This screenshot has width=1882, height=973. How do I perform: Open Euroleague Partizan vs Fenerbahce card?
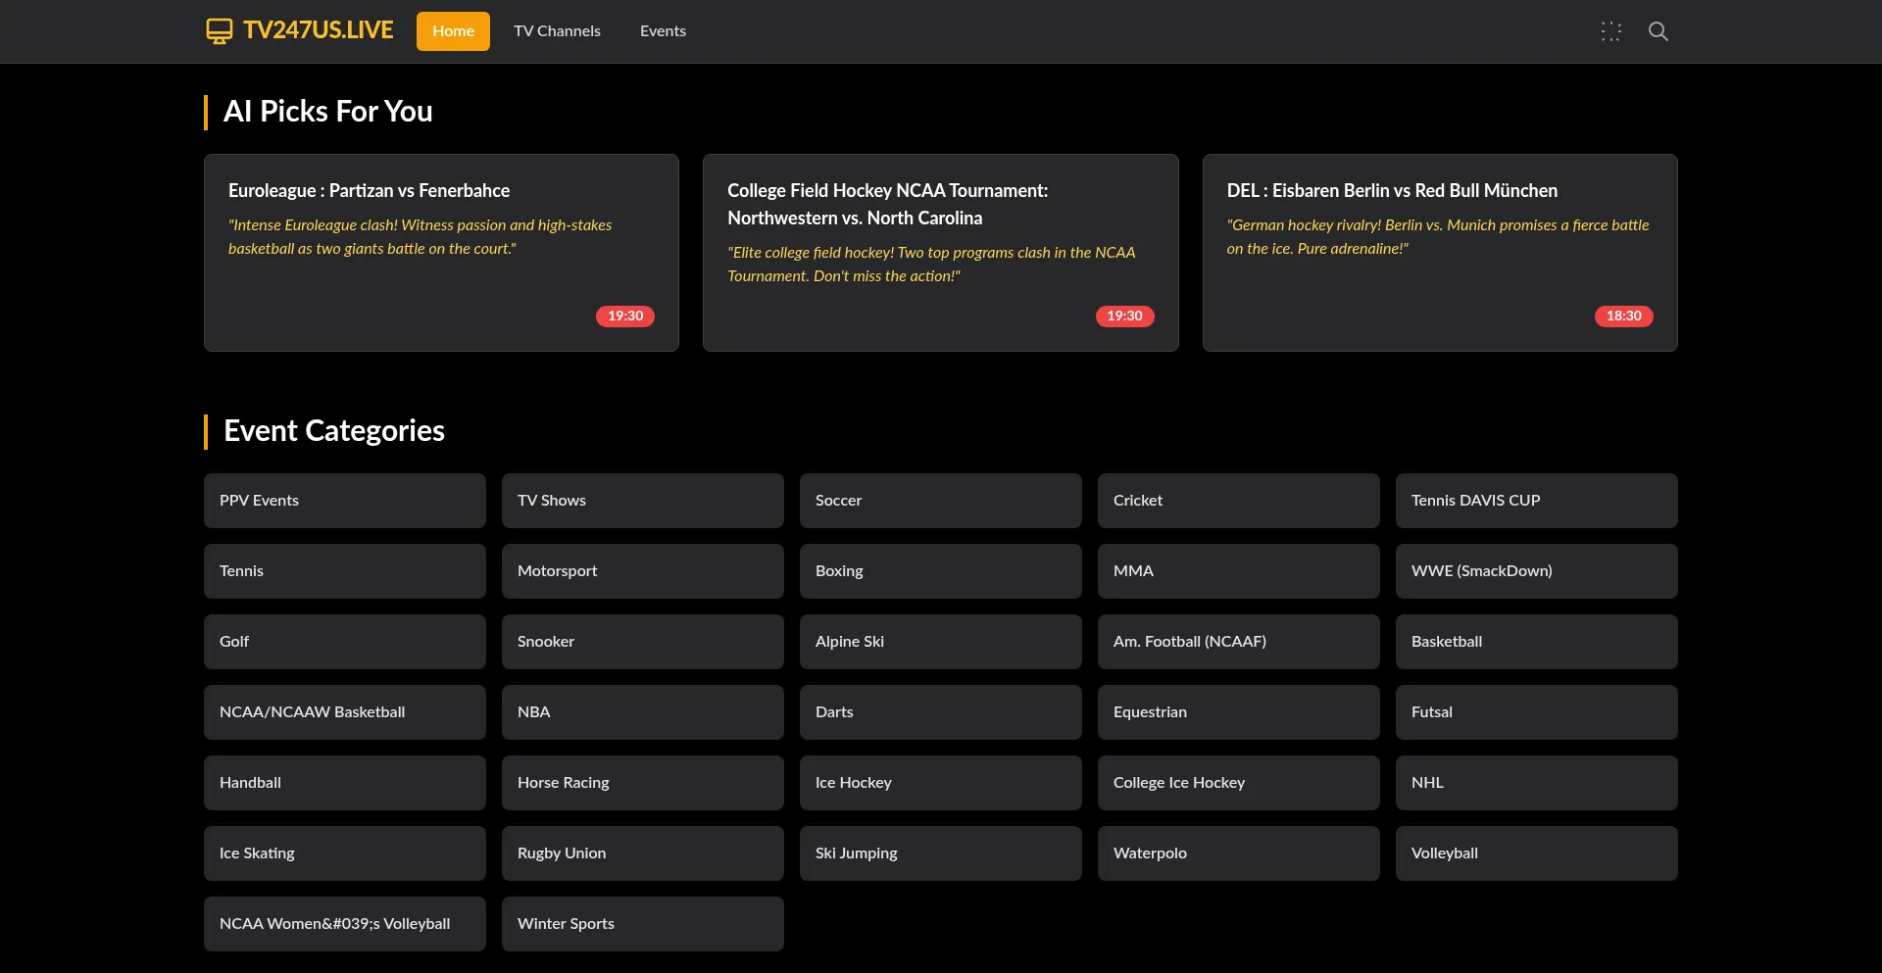click(441, 252)
